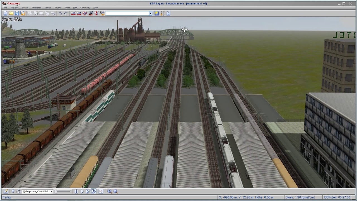This screenshot has height=201, width=357.
Task: Click the circled train icon
Action: (x=85, y=13)
